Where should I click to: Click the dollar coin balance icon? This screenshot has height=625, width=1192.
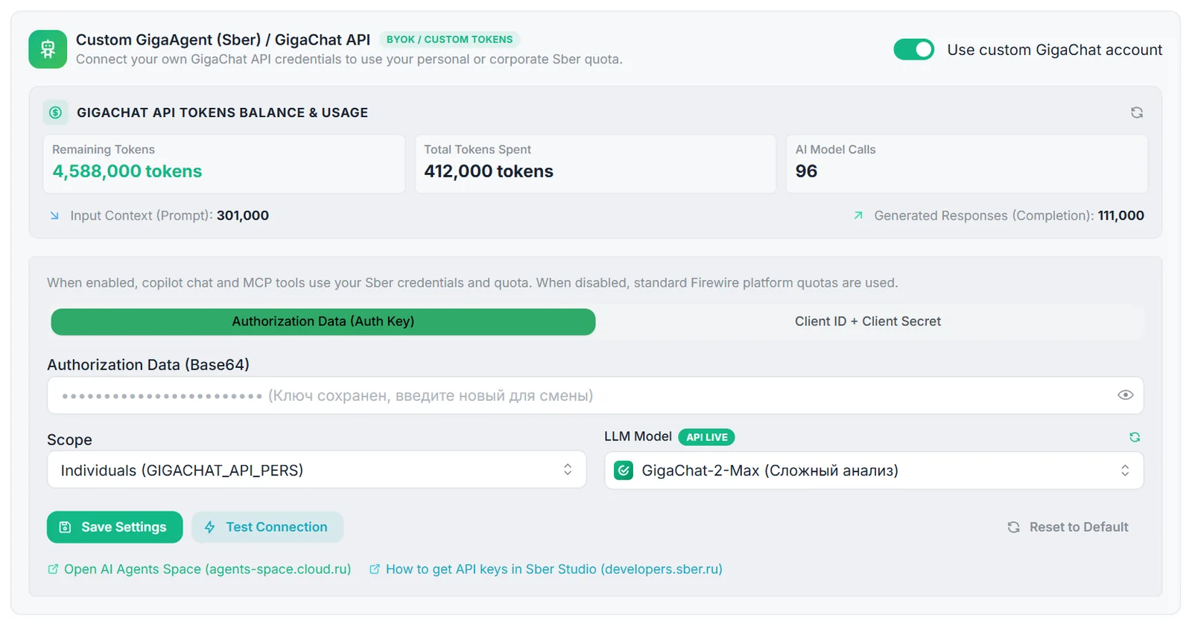[x=55, y=112]
